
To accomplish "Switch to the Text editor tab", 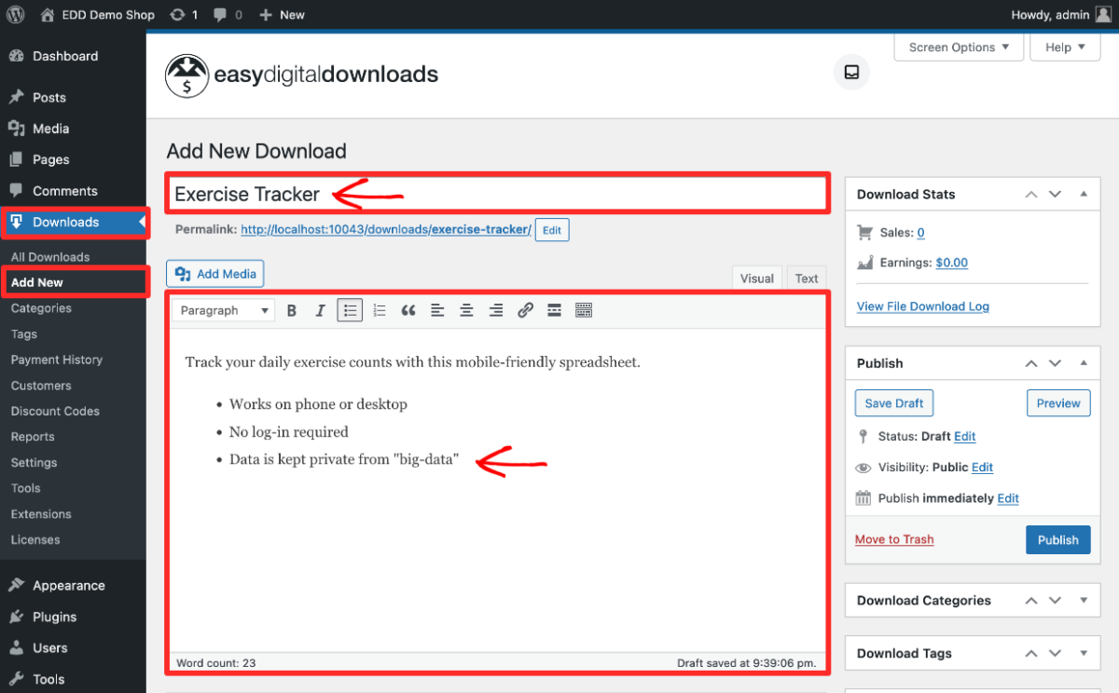I will coord(807,279).
